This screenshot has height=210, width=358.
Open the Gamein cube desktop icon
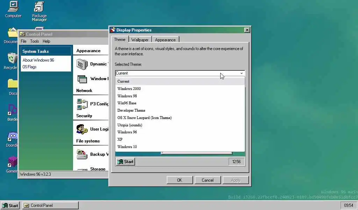[12, 164]
